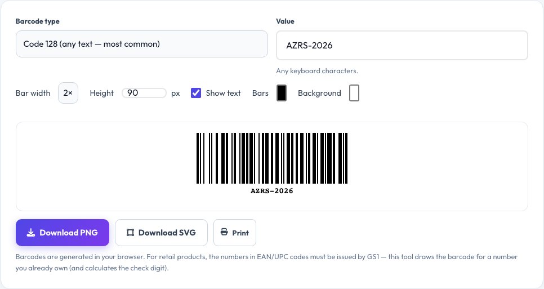
Task: Click the Download SVG button
Action: pyautogui.click(x=161, y=233)
